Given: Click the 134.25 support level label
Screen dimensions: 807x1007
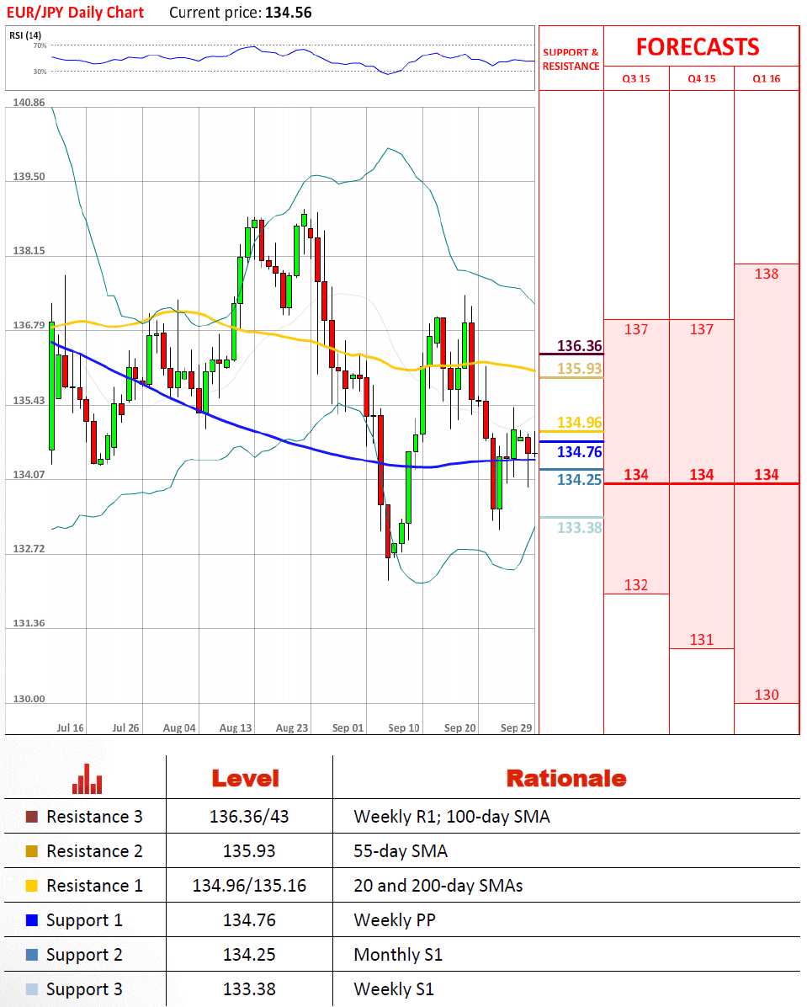Looking at the screenshot, I should tap(579, 480).
